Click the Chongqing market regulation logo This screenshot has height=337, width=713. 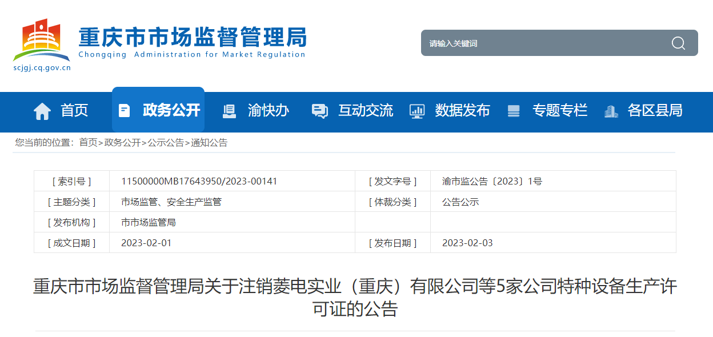pyautogui.click(x=41, y=41)
